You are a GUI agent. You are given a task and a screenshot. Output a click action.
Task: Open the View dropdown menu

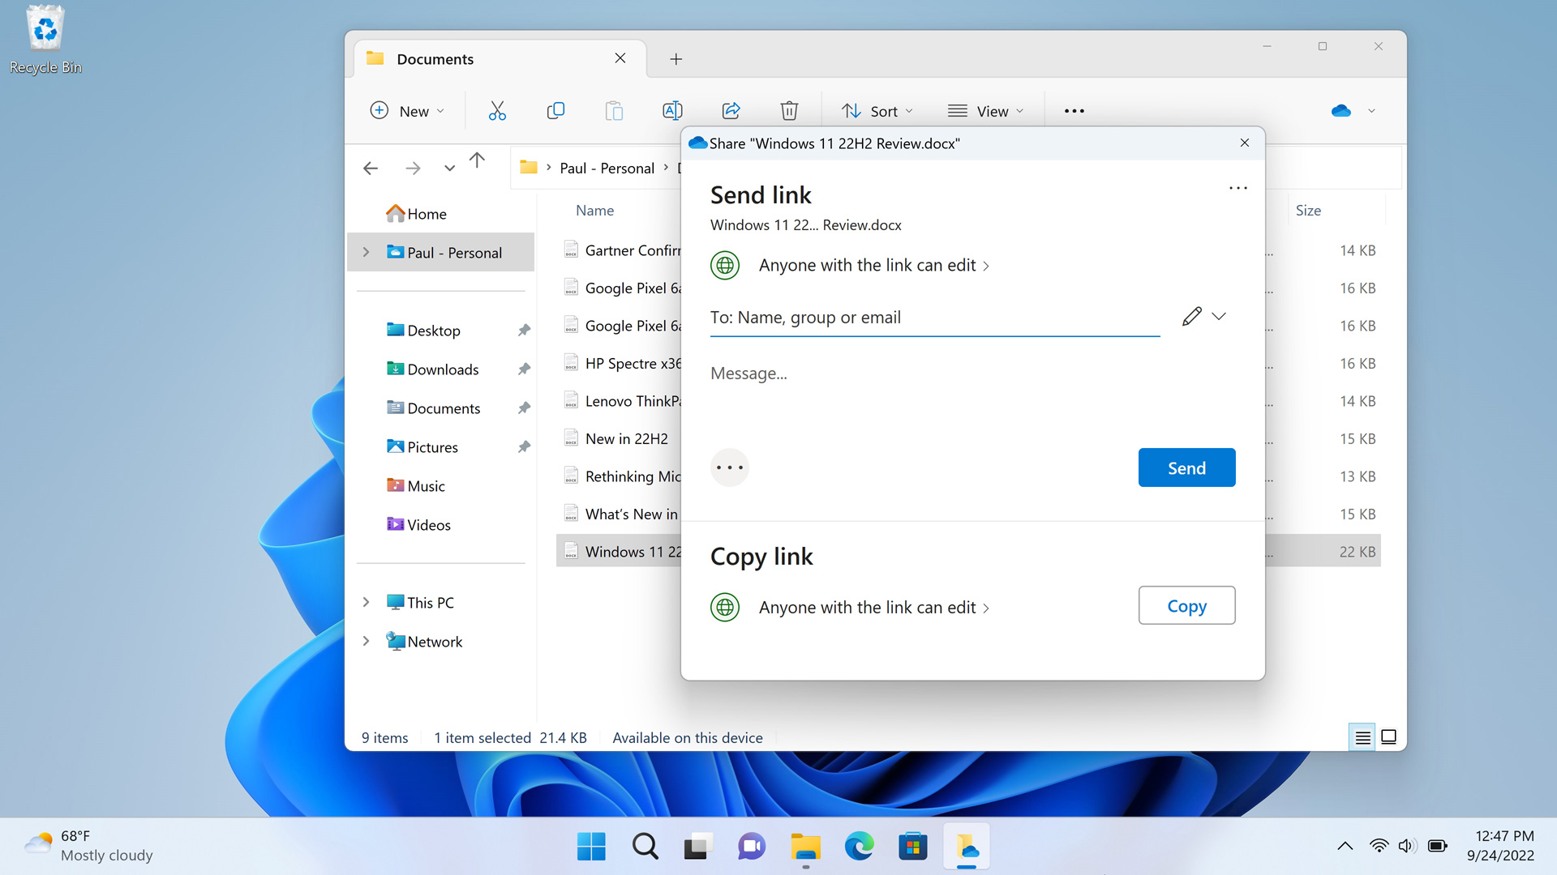tap(985, 111)
